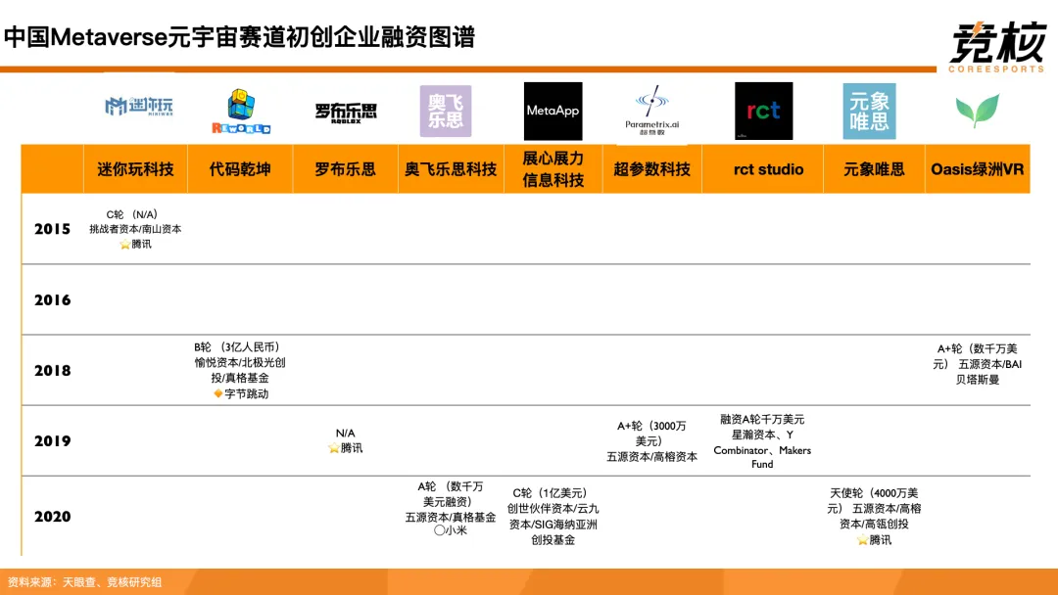Image resolution: width=1058 pixels, height=595 pixels.
Task: Click the 融资A轮千万美元 text
Action: click(x=762, y=419)
